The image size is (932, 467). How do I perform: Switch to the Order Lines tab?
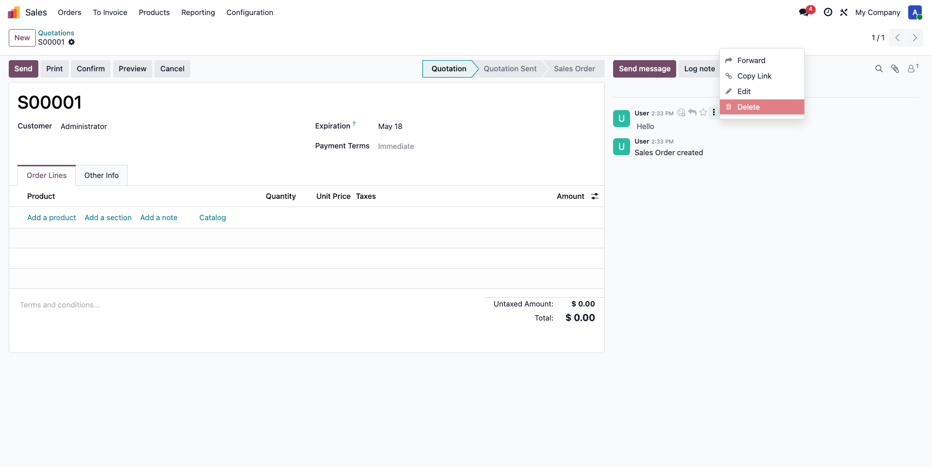click(47, 176)
